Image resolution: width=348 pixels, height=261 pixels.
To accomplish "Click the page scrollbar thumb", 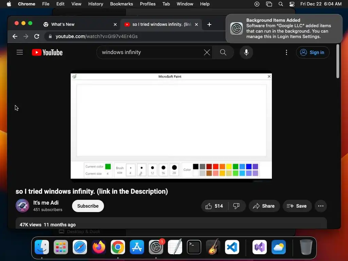I will point(337,61).
